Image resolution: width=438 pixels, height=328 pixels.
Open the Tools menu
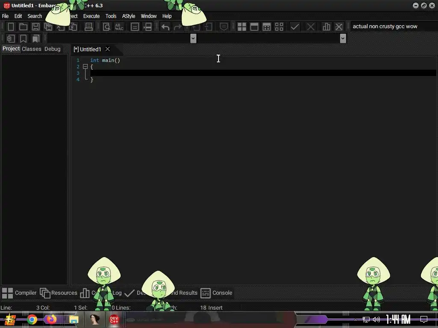pos(111,16)
